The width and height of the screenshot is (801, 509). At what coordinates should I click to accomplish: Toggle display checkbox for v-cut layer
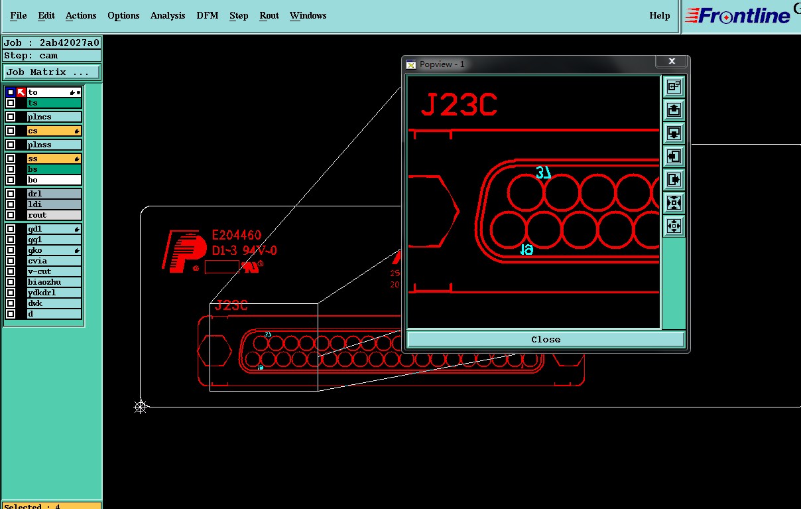tap(11, 271)
